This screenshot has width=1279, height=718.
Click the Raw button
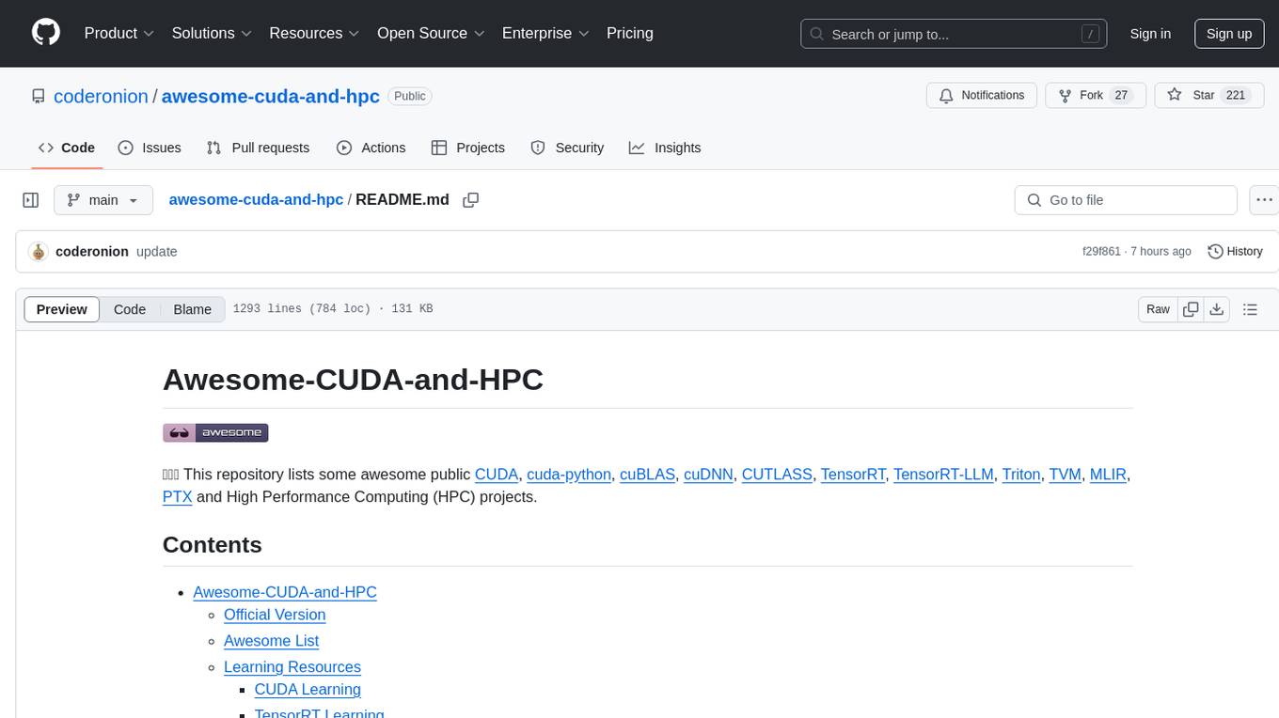pyautogui.click(x=1158, y=309)
